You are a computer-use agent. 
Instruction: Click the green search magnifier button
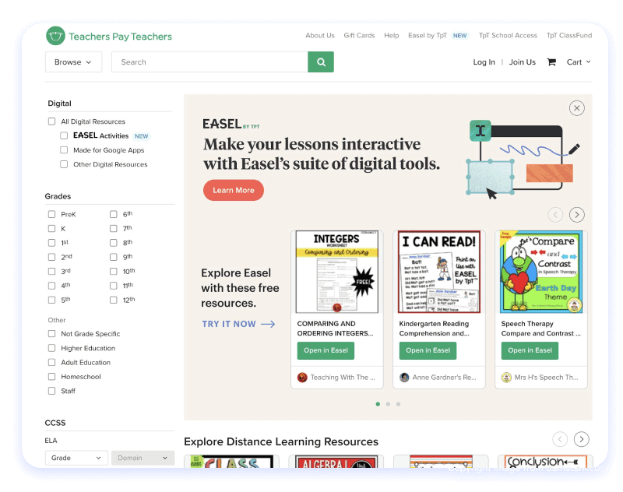[x=321, y=62]
